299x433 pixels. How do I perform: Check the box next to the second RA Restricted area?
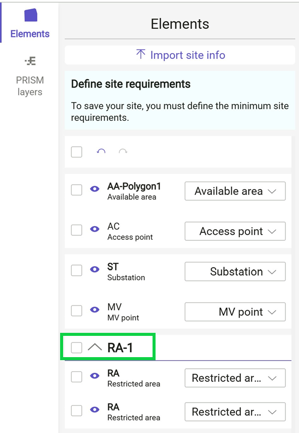pos(76,411)
